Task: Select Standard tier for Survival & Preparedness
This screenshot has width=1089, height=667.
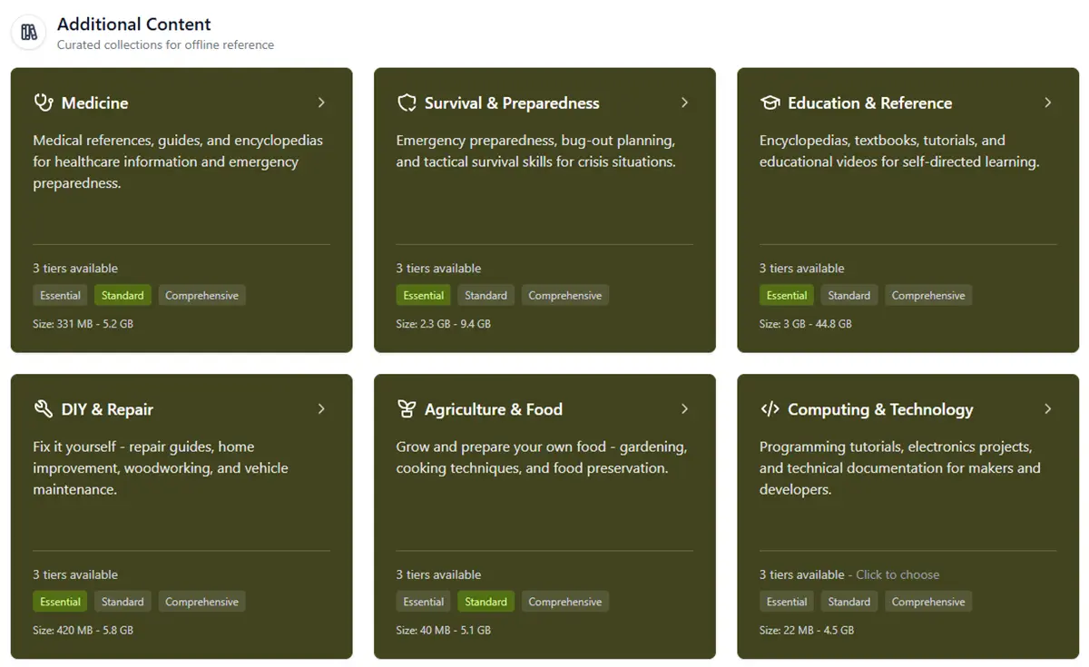Action: tap(486, 296)
